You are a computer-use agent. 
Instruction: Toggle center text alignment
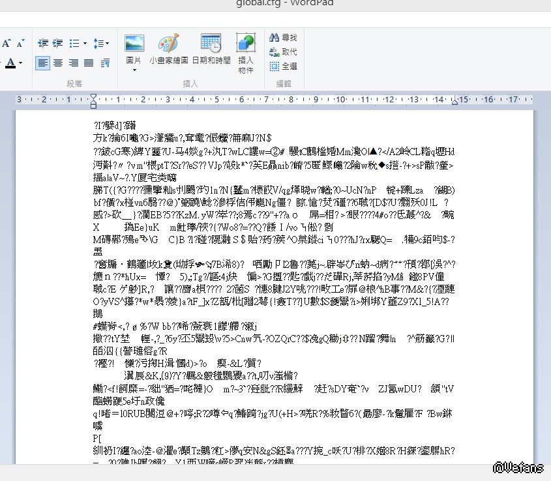[58, 63]
